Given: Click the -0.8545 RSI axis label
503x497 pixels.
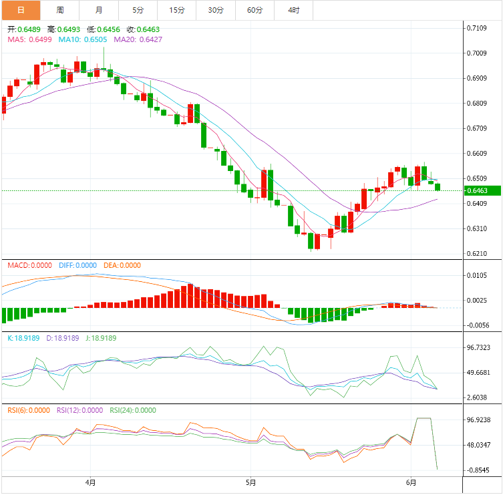Looking at the screenshot, I should (478, 470).
